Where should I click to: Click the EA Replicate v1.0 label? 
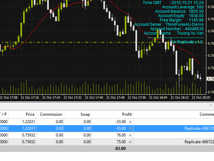[187, 42]
